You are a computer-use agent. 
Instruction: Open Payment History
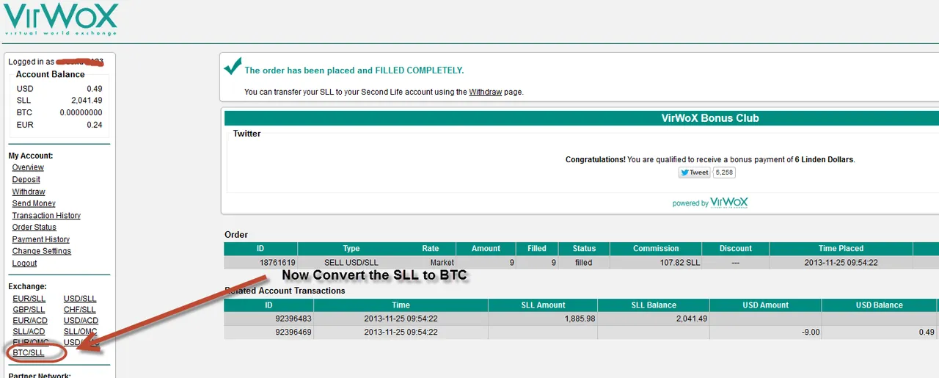pos(41,239)
